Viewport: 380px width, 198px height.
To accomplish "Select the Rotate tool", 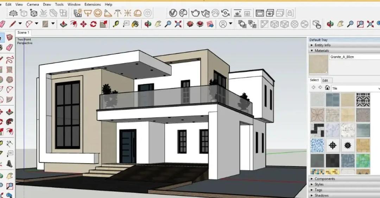I will (x=93, y=24).
